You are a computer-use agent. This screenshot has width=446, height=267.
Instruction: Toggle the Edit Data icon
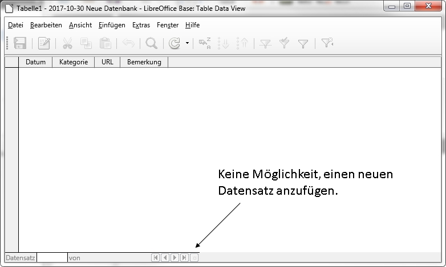click(44, 43)
